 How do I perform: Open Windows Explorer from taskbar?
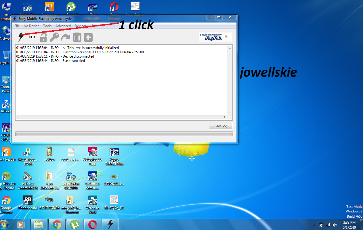39,225
